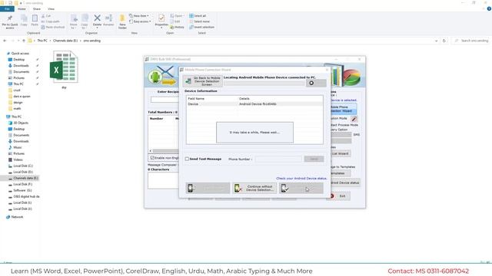The image size is (492, 276).
Task: Click the Search sms sending box
Action: point(470,41)
